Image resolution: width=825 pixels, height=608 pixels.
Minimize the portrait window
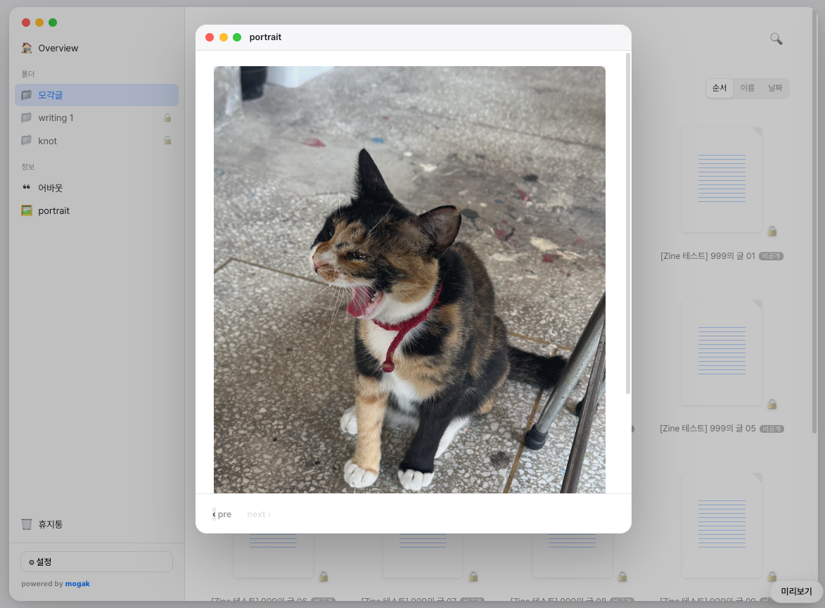[224, 37]
